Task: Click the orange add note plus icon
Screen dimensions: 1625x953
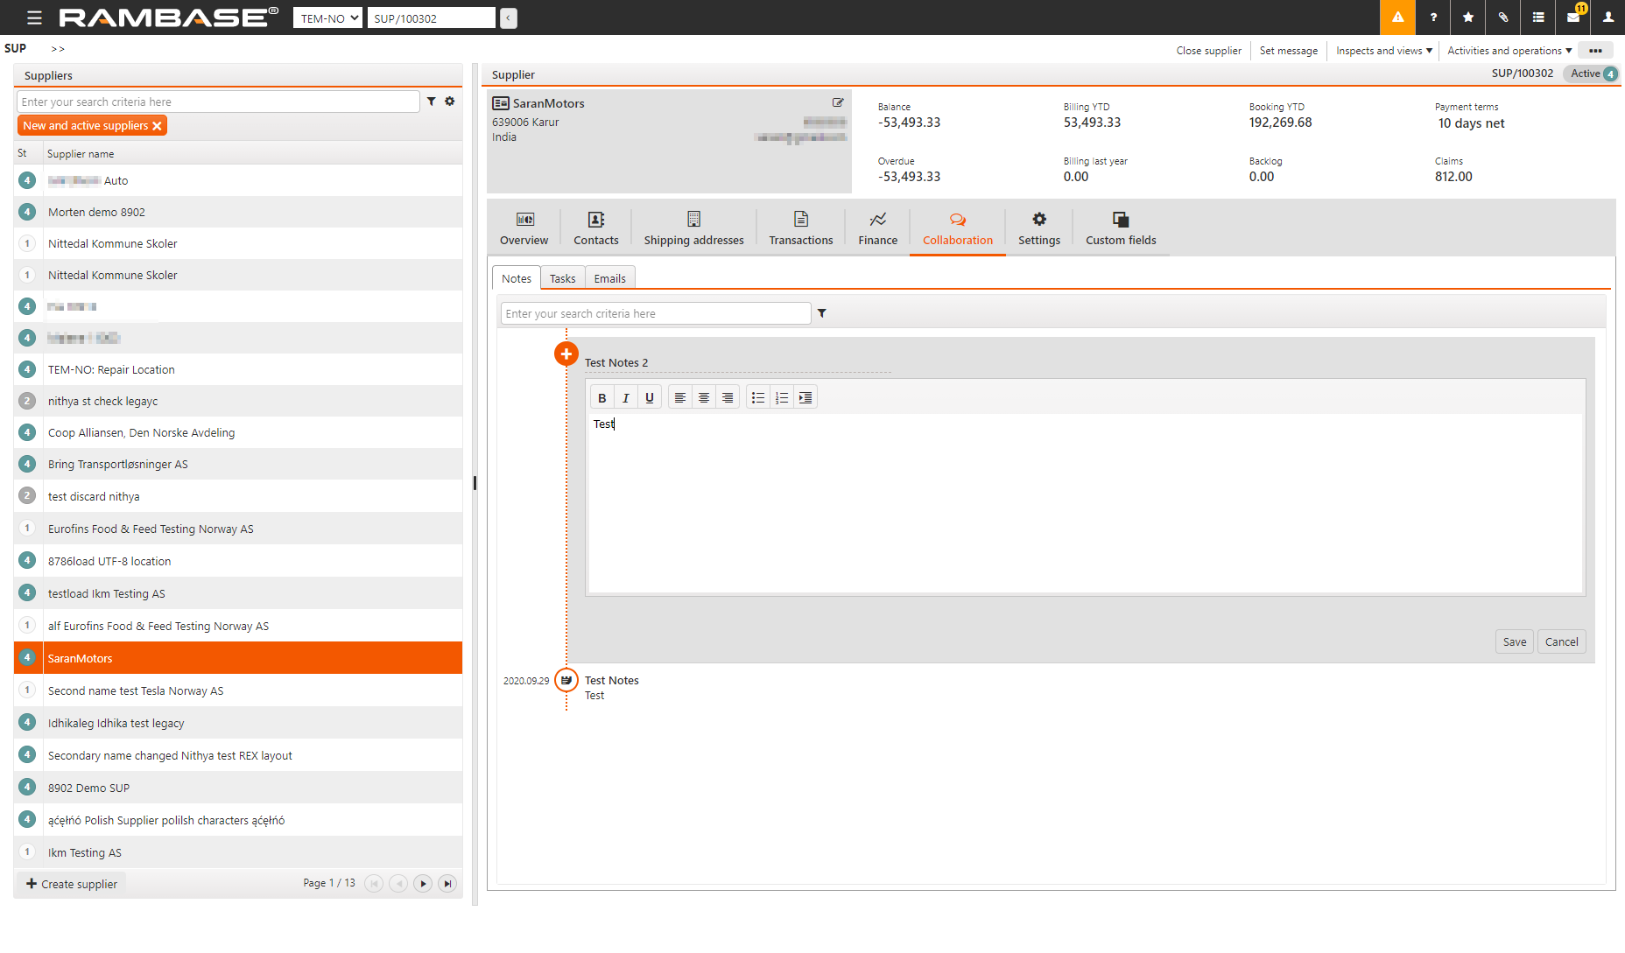Action: pyautogui.click(x=566, y=354)
